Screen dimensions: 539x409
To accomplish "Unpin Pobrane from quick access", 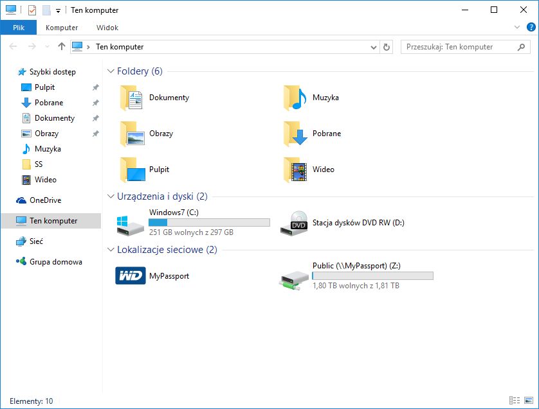I will pos(95,102).
